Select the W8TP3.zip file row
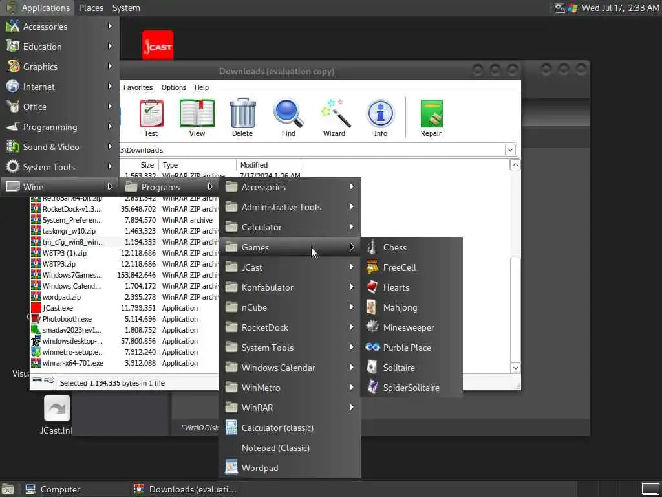 coord(125,264)
